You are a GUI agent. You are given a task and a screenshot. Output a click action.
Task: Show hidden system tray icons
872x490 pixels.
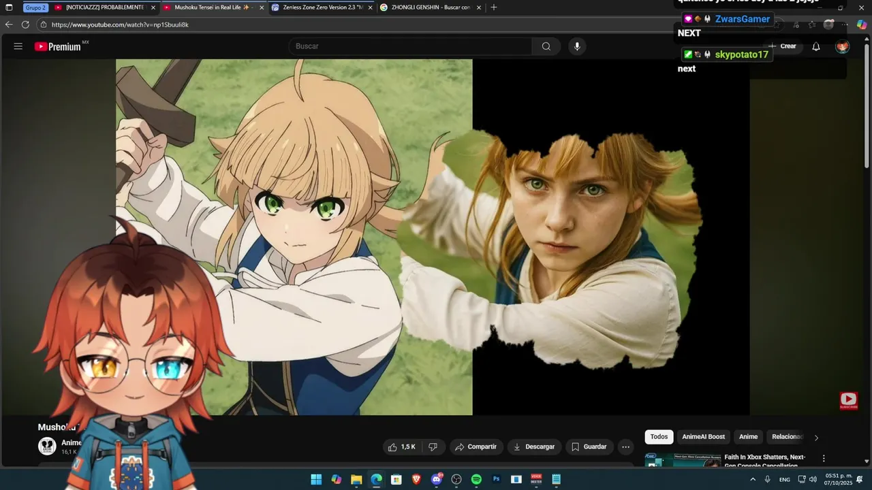(x=753, y=479)
